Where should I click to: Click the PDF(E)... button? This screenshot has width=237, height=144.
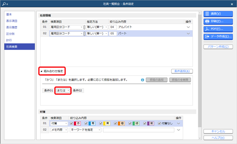(218, 29)
